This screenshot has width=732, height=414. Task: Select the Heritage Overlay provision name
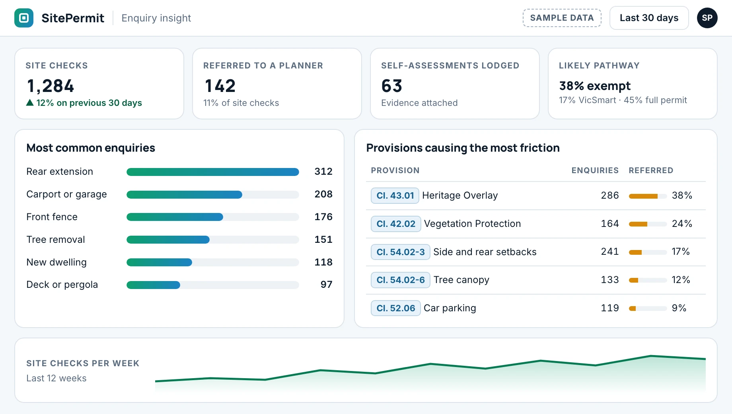[x=460, y=195]
